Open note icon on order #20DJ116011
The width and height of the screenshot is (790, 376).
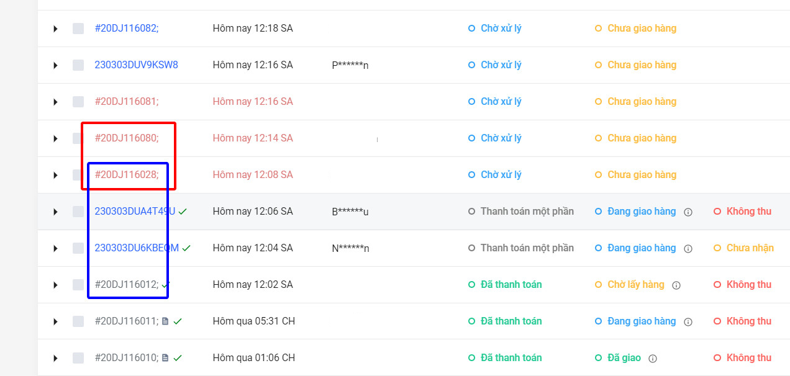(x=165, y=321)
